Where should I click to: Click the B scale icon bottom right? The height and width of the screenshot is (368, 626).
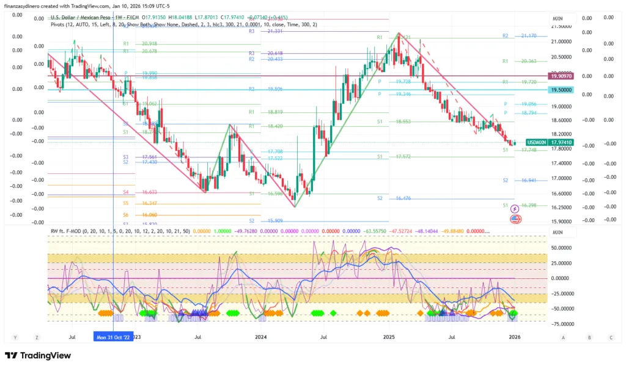click(x=589, y=336)
